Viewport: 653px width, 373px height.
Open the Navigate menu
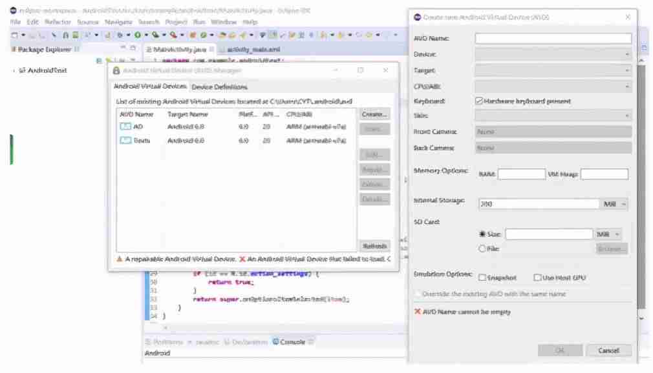(118, 22)
